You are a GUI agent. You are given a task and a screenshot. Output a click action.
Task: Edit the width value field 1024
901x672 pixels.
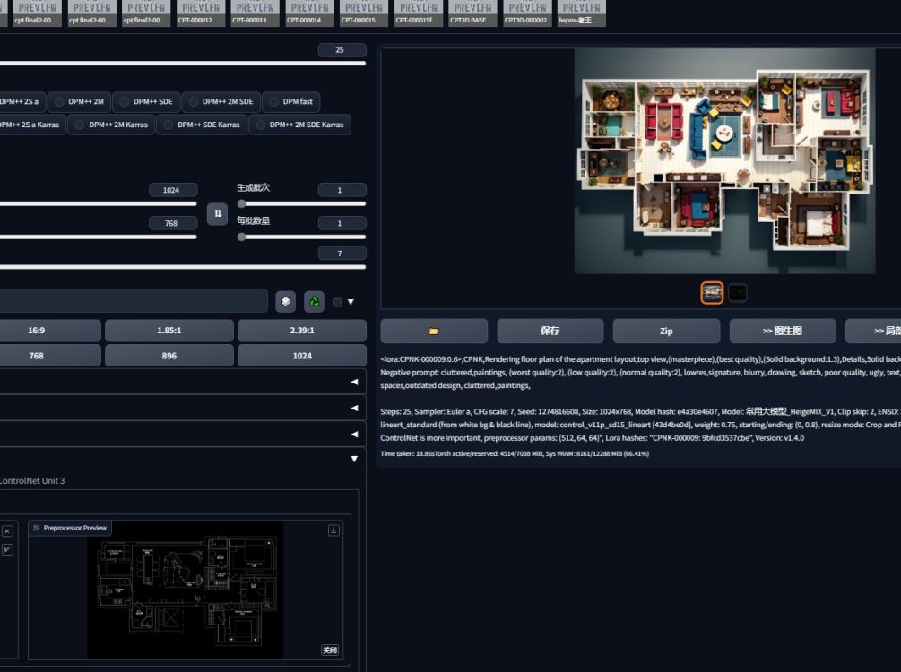173,190
